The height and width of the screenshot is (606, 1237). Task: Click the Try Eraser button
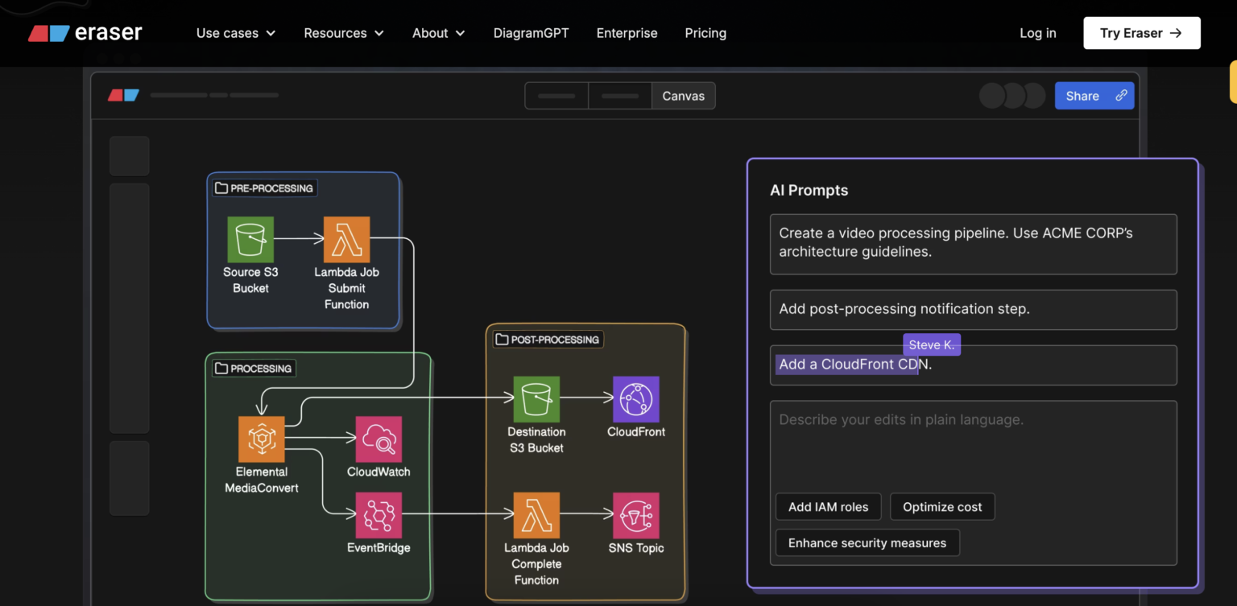(x=1142, y=33)
